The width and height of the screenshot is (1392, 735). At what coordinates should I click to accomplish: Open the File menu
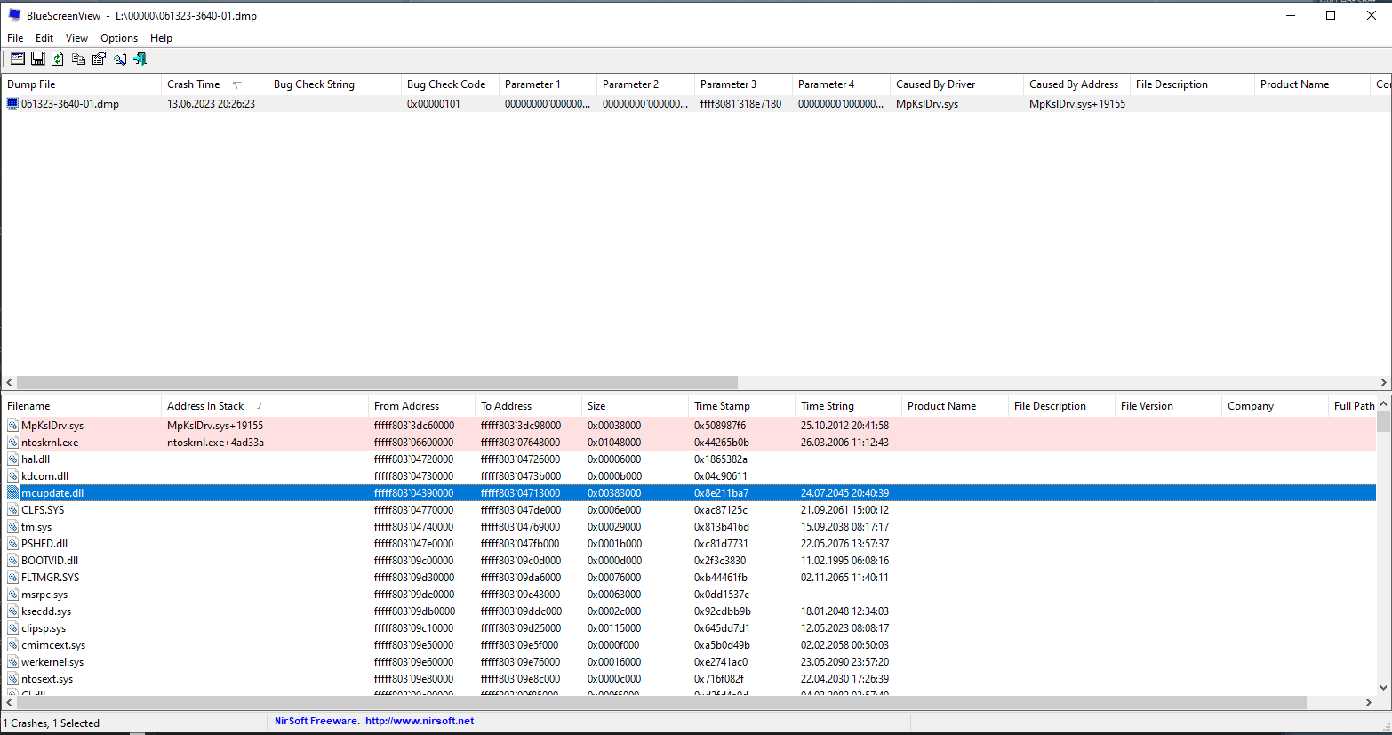[15, 38]
